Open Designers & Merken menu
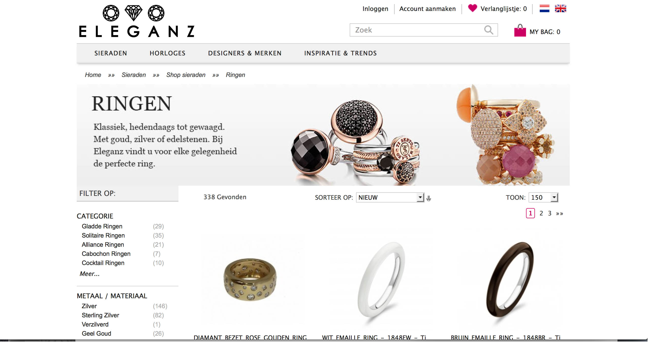The image size is (648, 342). tap(245, 53)
